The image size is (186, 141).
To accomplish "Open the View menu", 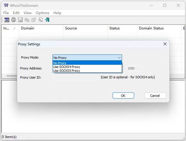I will point(27,13).
